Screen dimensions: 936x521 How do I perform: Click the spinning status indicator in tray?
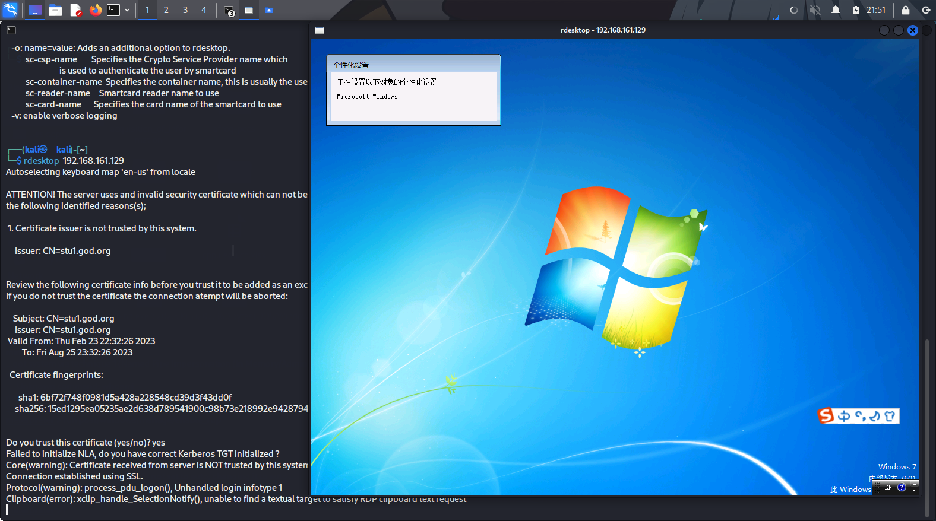pyautogui.click(x=794, y=10)
